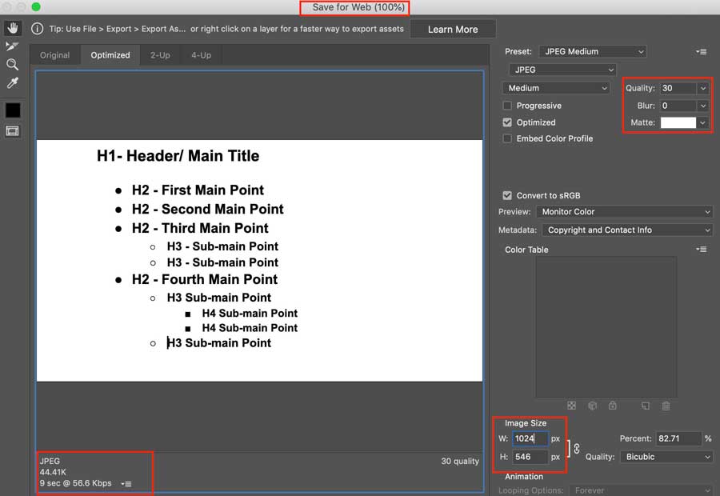Click the Learn More button

(453, 30)
